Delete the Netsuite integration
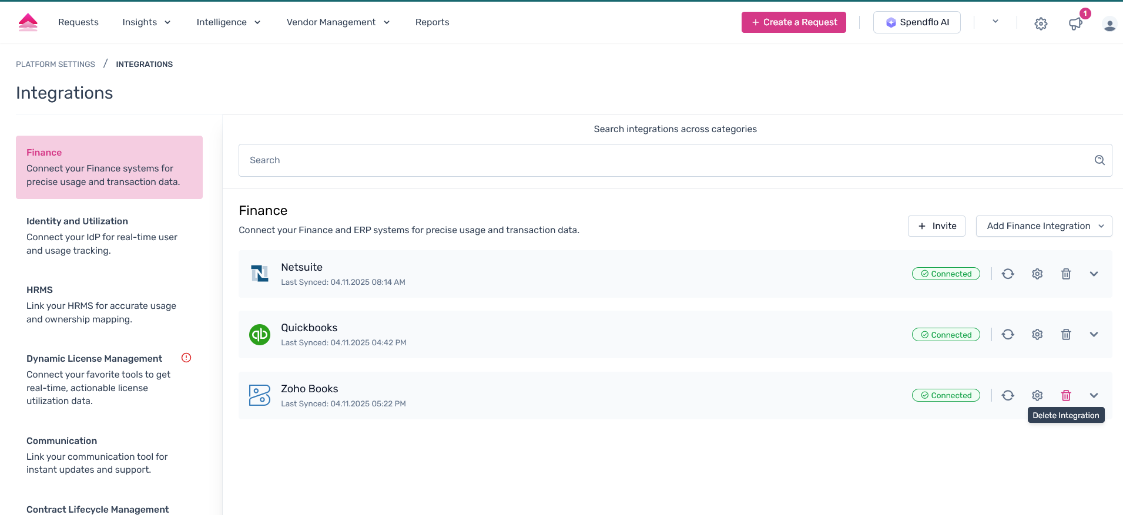The image size is (1123, 515). (1066, 274)
